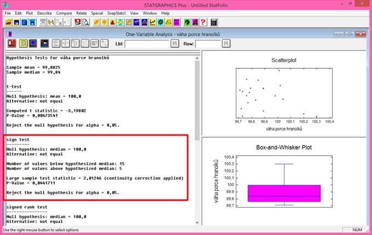Image resolution: width=372 pixels, height=235 pixels.
Task: Click the NUM indicator in status bar
Action: (357, 230)
